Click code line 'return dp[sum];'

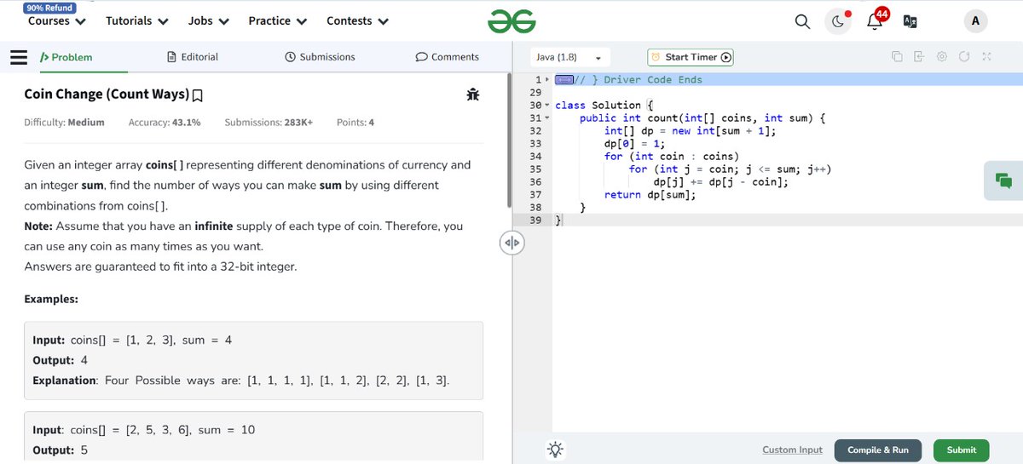click(650, 195)
